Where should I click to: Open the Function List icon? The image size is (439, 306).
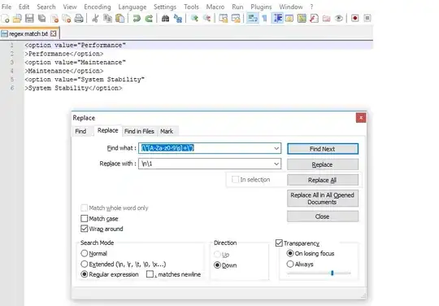[x=314, y=19]
